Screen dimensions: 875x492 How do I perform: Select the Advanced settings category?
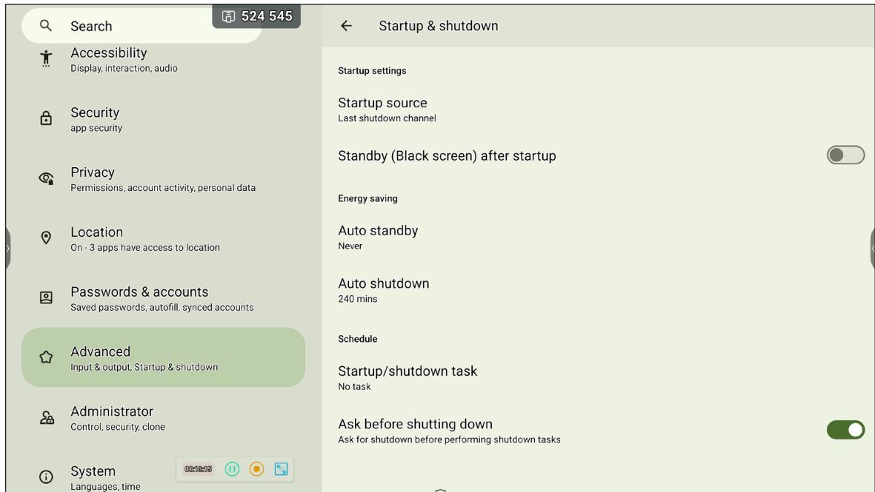pos(164,357)
